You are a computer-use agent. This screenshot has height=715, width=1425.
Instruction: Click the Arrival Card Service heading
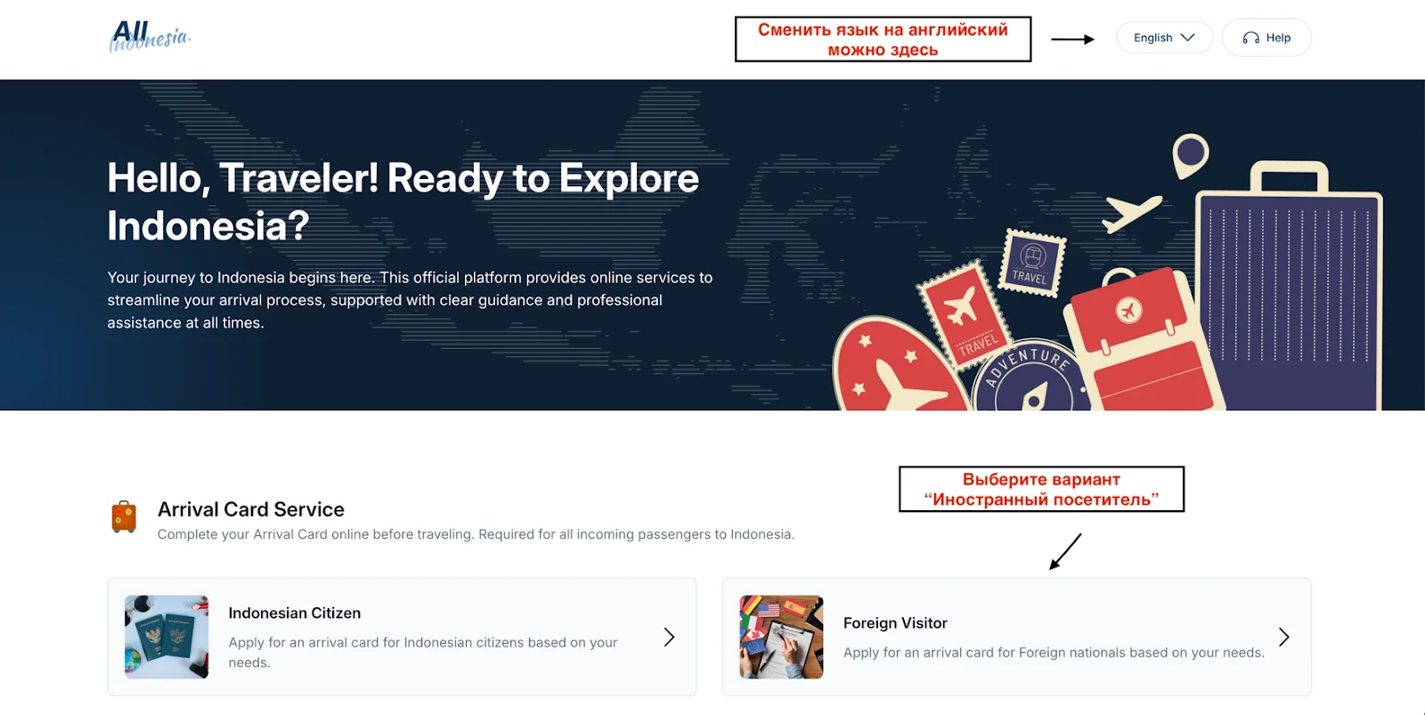pyautogui.click(x=251, y=509)
